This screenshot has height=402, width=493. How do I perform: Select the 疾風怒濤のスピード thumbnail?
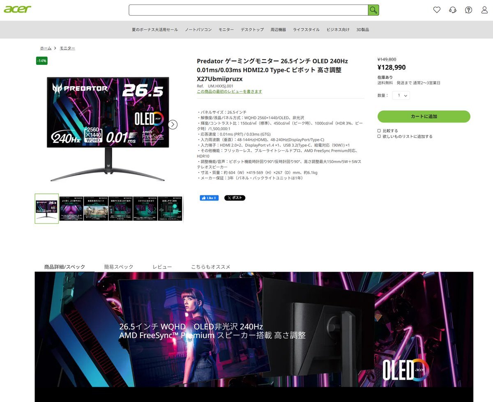96,209
